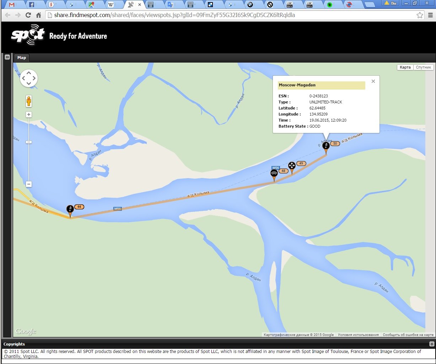Click map marker number 44

70,209
